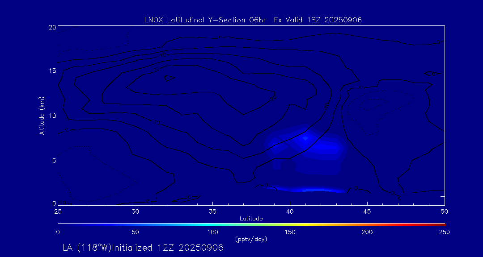Click the 'LA (118°W) Initialized 12Z' caption
This screenshot has height=257, width=483.
[143, 248]
